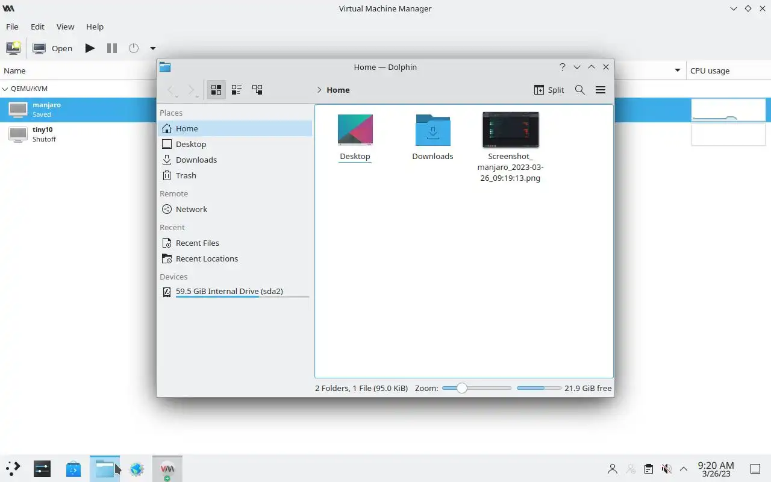Click the tiny10 CPU usage graph
The width and height of the screenshot is (771, 482).
point(728,134)
